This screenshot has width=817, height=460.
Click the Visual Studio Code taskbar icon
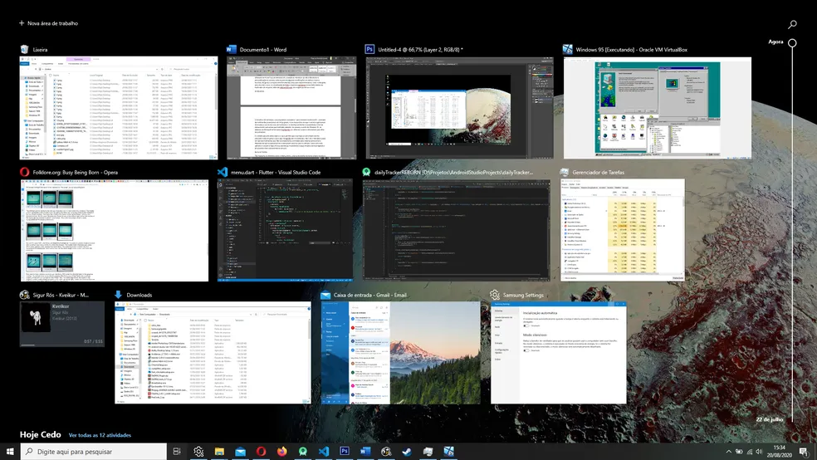[x=324, y=451]
